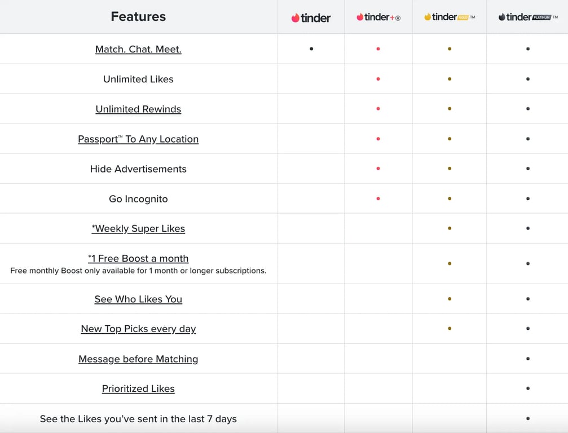Click the free Tinder dot for Match. Chat. Meet.
The height and width of the screenshot is (433, 568).
311,49
